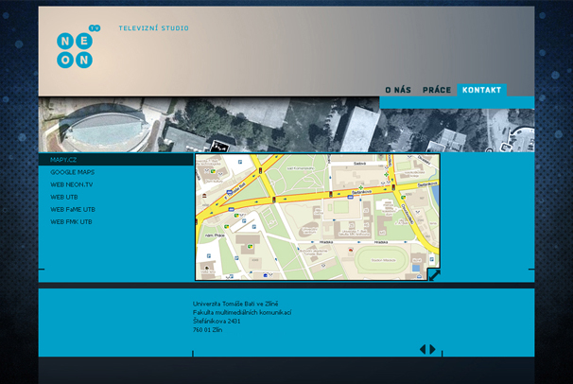Screen dimensions: 573x384
Task: Open the WEB NEON.TV link
Action: [72, 184]
